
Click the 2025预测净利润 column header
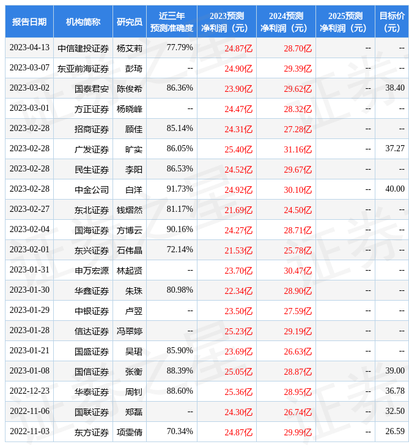[x=345, y=21]
